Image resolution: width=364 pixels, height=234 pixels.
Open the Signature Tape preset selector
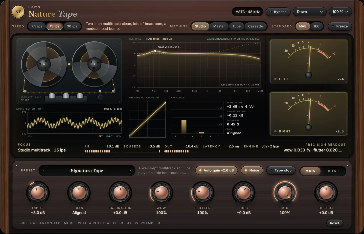(87, 171)
